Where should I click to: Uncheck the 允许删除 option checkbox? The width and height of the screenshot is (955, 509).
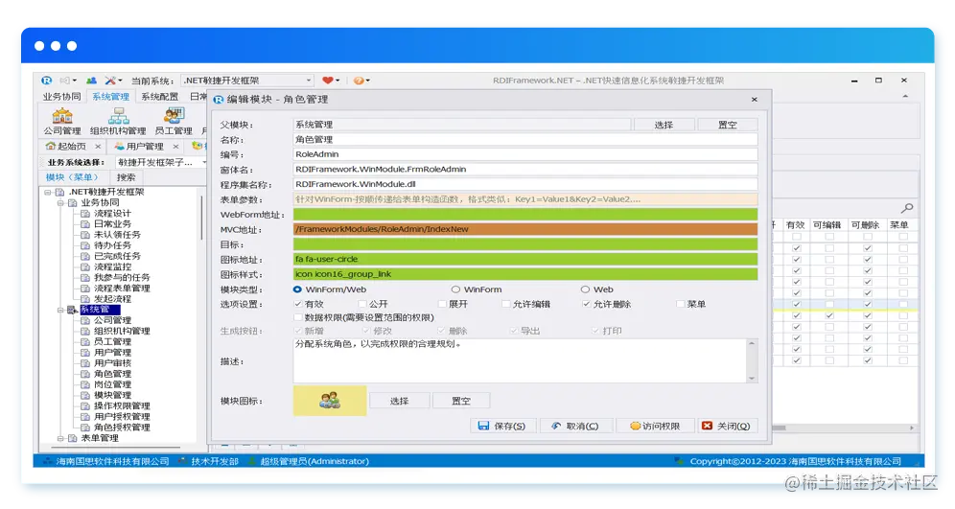click(587, 304)
